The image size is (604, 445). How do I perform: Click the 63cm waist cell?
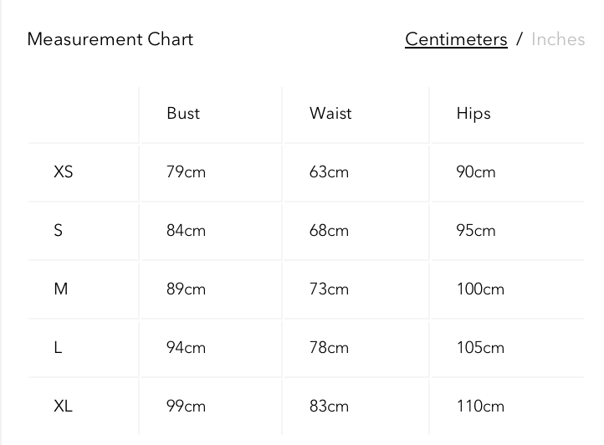click(329, 172)
